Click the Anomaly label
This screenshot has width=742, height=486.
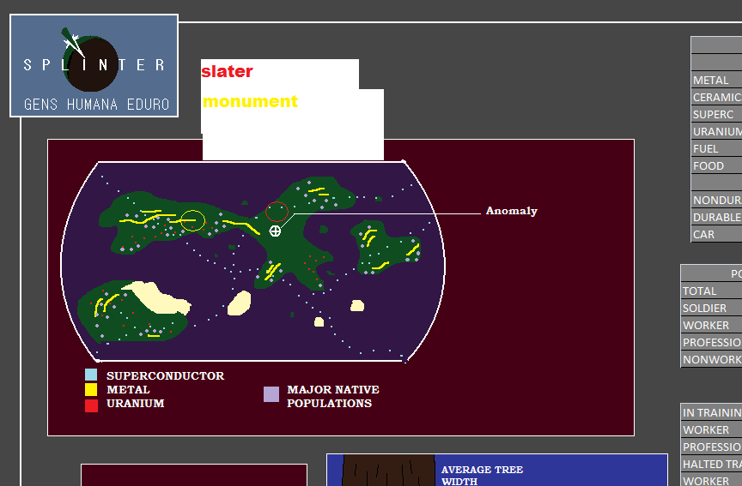click(511, 211)
